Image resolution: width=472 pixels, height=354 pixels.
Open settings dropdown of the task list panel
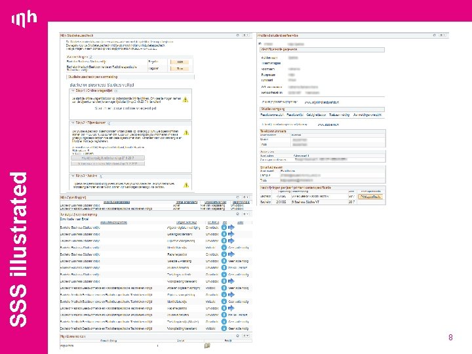pyautogui.click(x=246, y=214)
